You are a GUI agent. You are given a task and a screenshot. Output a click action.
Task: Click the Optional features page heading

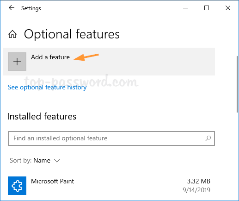[72, 34]
